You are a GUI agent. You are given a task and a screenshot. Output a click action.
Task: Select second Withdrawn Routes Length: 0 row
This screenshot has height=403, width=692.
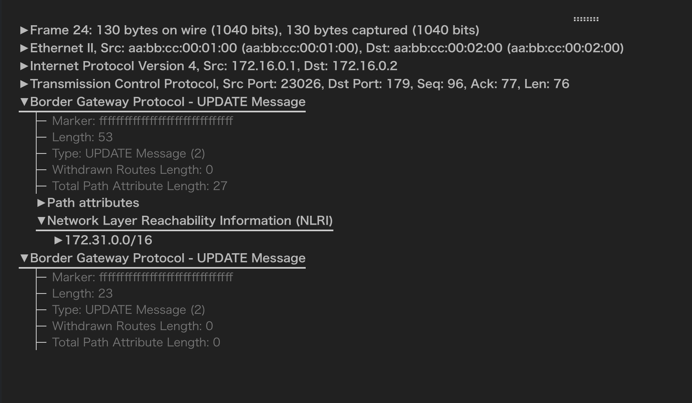133,326
